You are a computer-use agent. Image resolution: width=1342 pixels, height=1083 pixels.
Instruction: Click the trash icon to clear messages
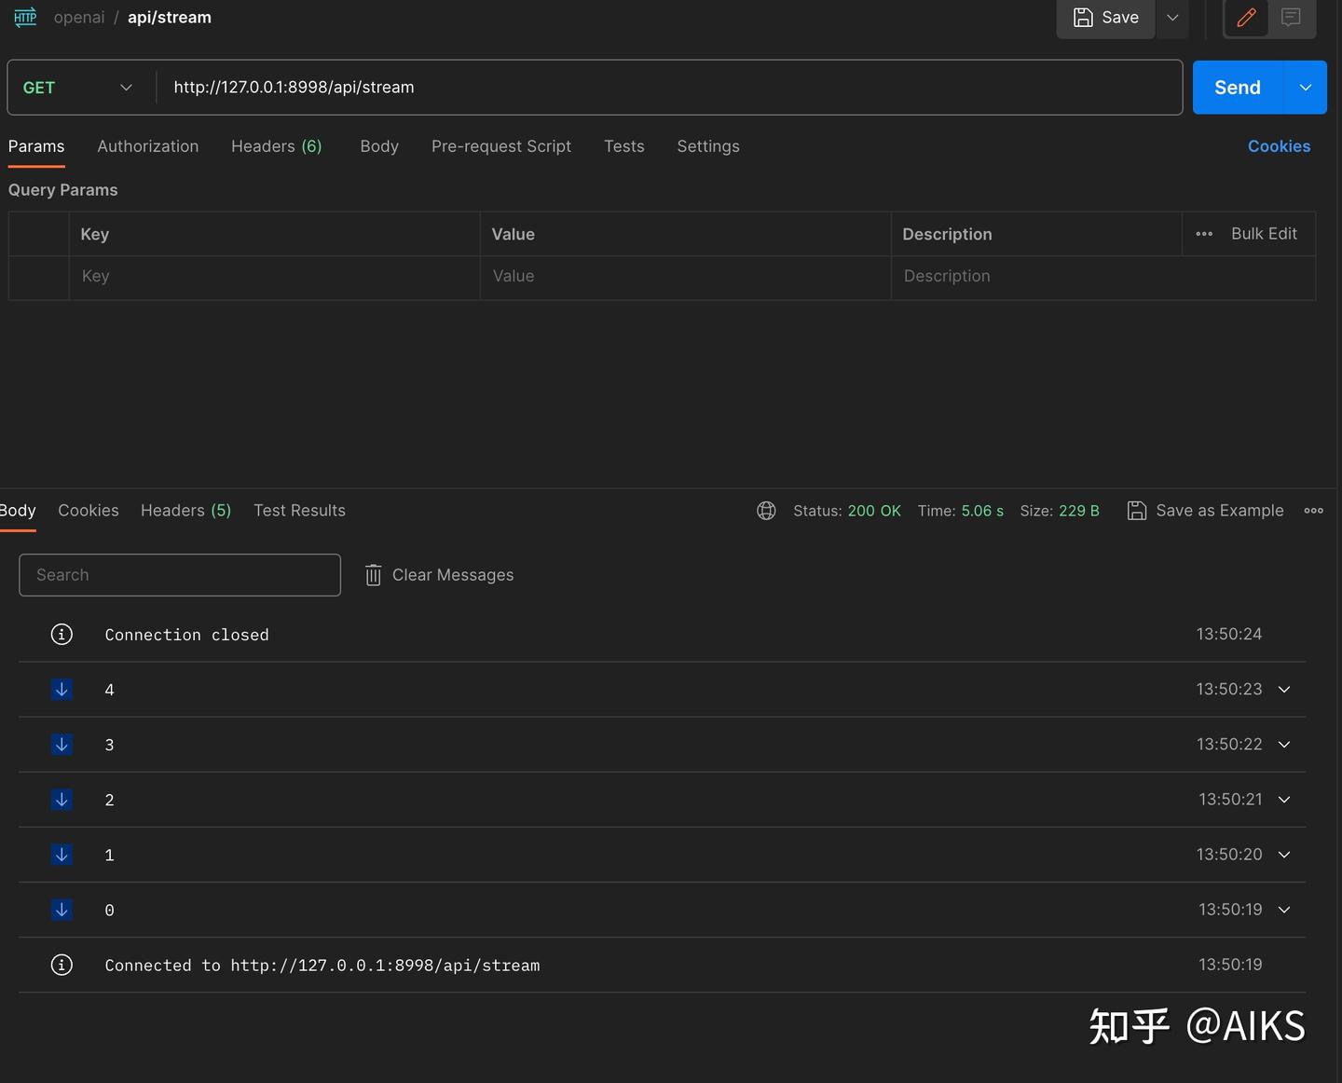[373, 575]
